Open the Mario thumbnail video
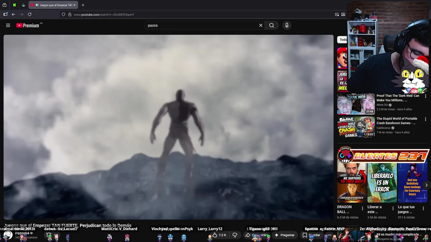This screenshot has height=242, width=431. pos(342,58)
